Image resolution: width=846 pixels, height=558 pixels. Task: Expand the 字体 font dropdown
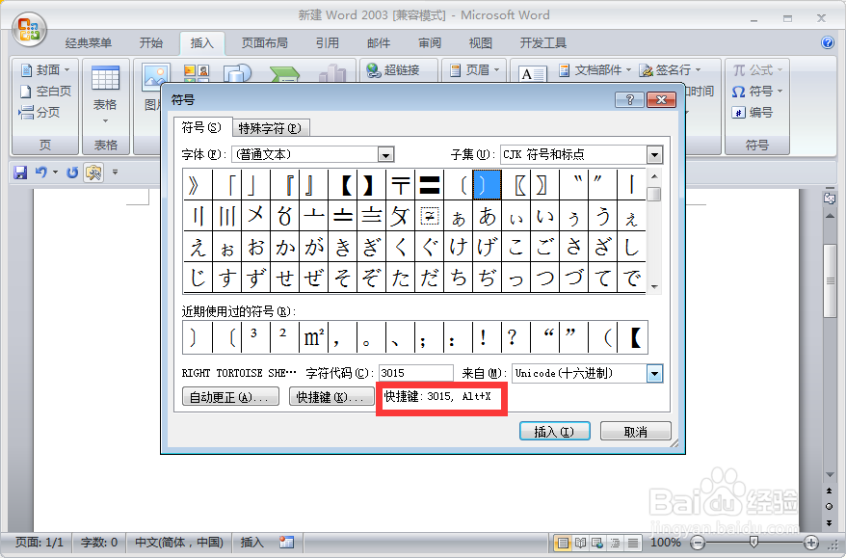click(385, 155)
